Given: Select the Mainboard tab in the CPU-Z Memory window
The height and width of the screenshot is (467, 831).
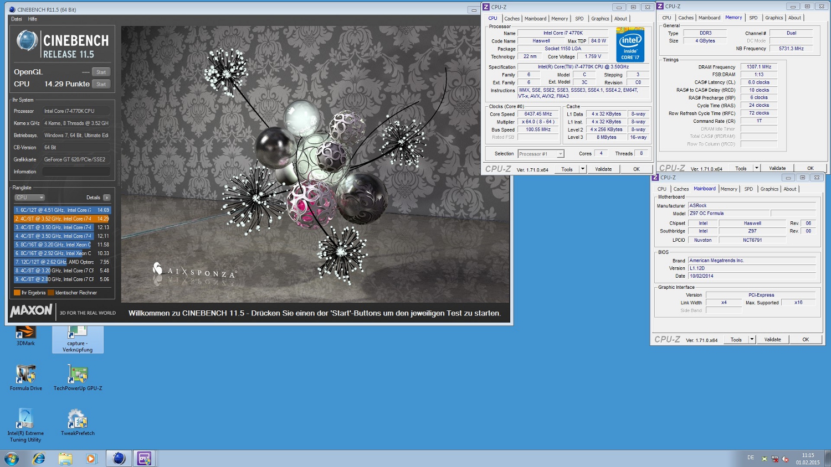Looking at the screenshot, I should coord(709,18).
